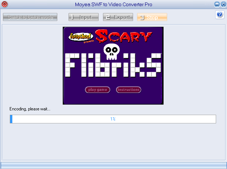Minimize the converter window
This screenshot has width=227, height=169.
[x=217, y=4]
